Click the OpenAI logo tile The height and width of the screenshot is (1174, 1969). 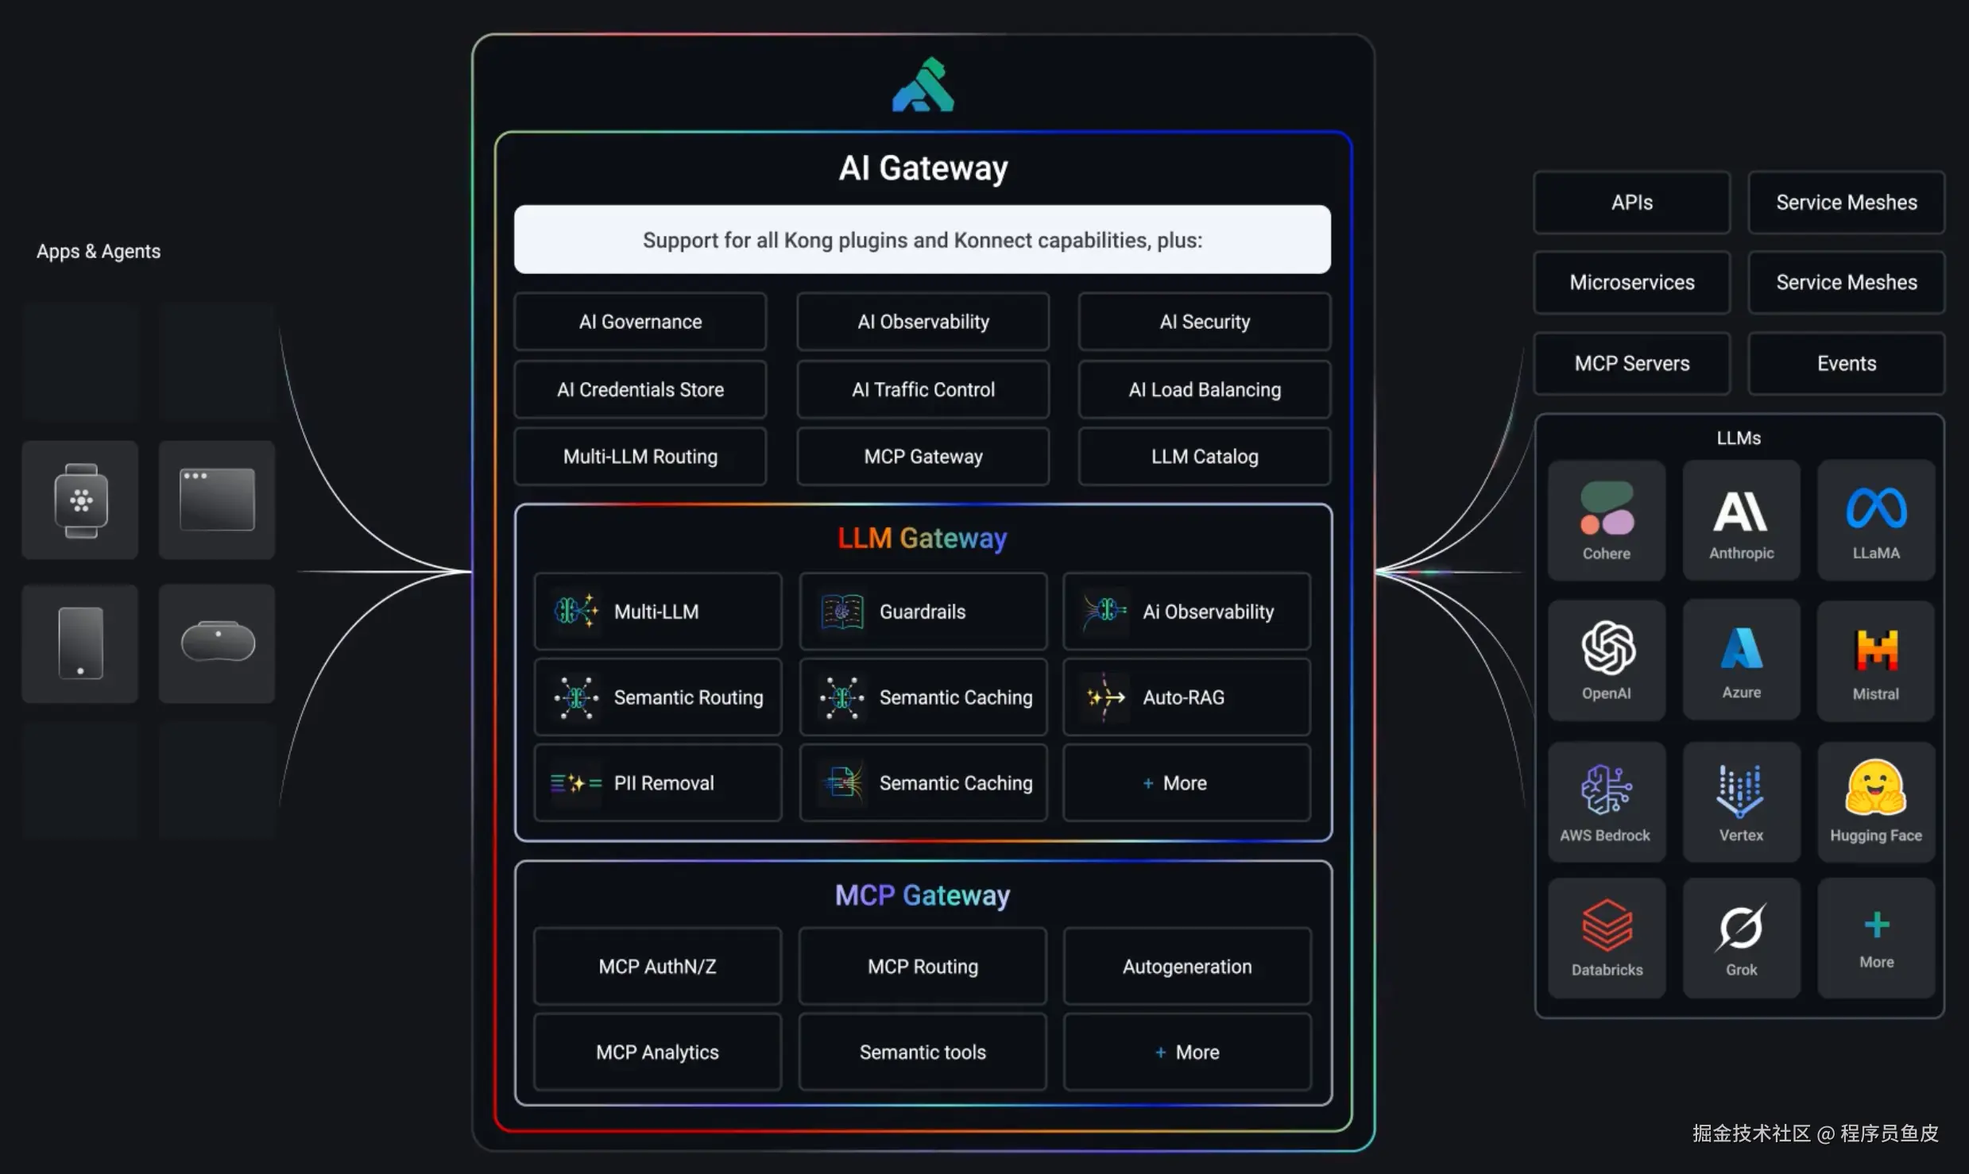click(1607, 659)
